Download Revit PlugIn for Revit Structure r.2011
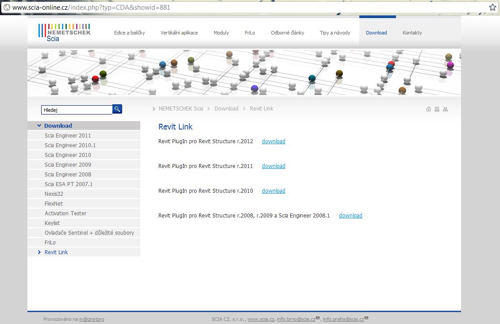The height and width of the screenshot is (324, 500). (x=273, y=166)
